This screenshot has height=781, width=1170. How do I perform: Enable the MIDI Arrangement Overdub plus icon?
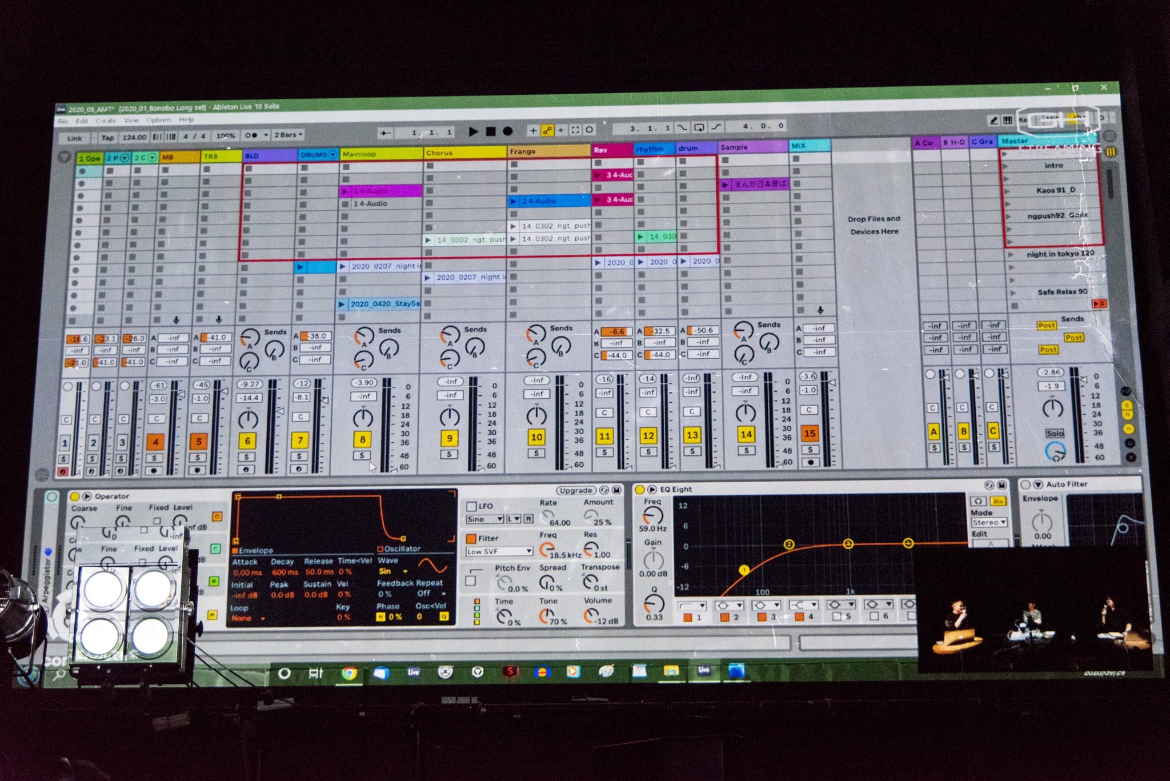click(533, 130)
